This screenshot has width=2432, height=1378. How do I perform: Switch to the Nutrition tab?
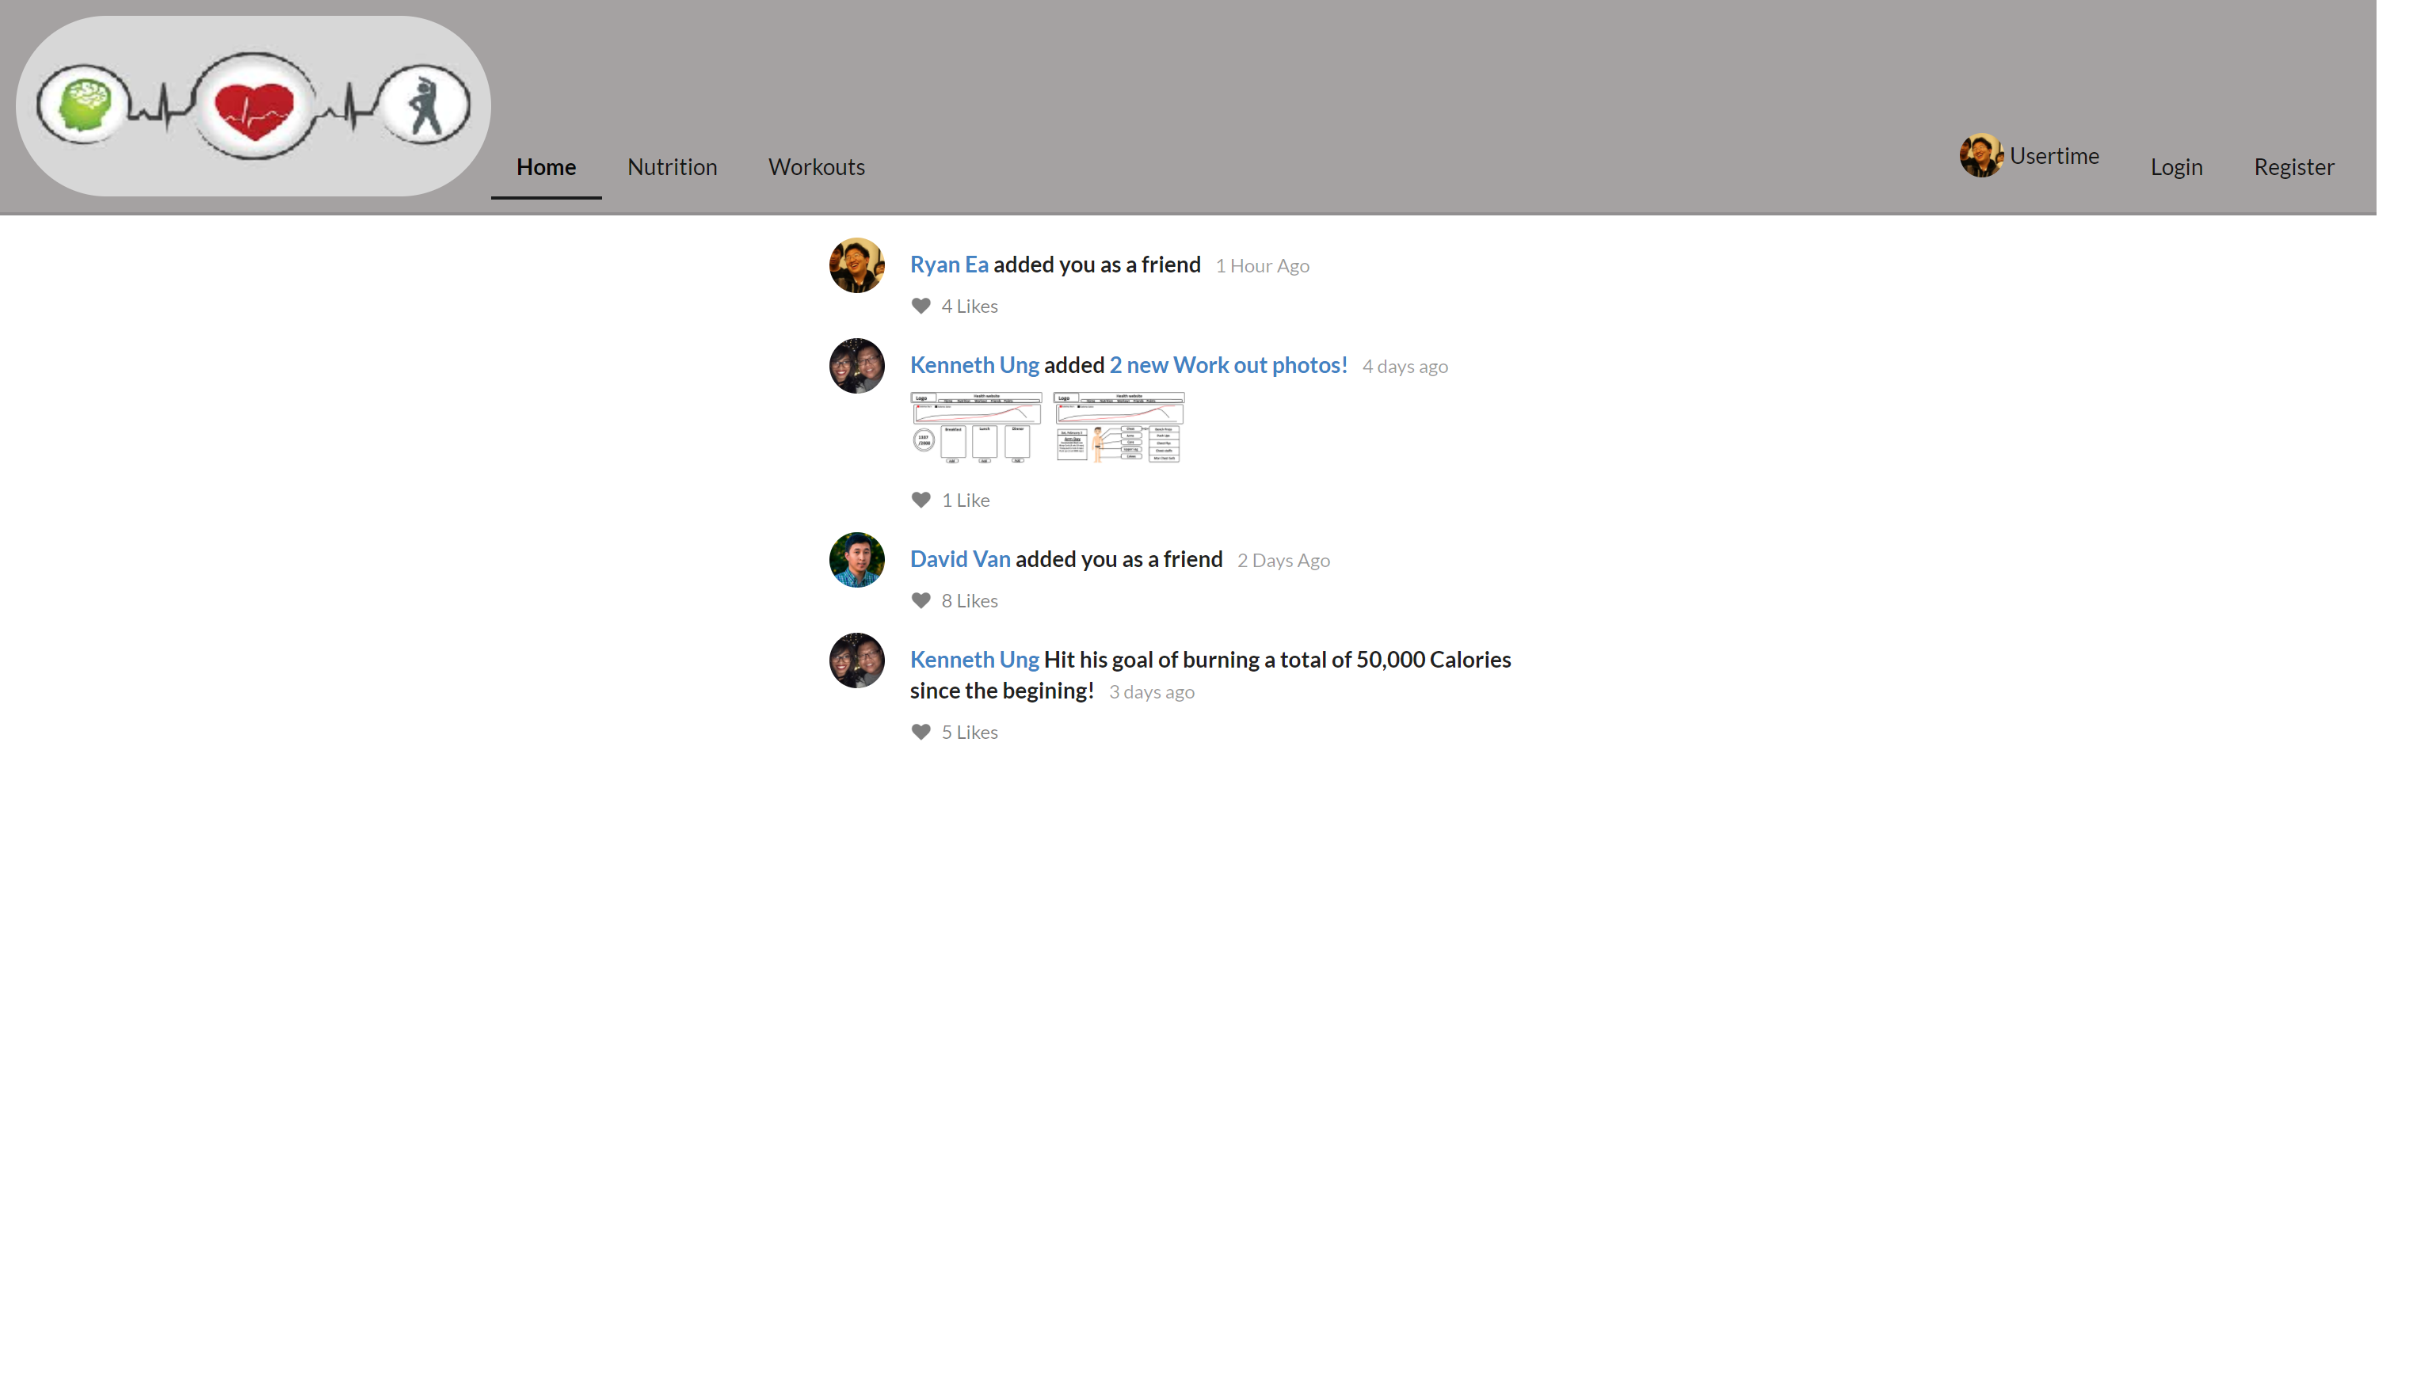(x=672, y=166)
